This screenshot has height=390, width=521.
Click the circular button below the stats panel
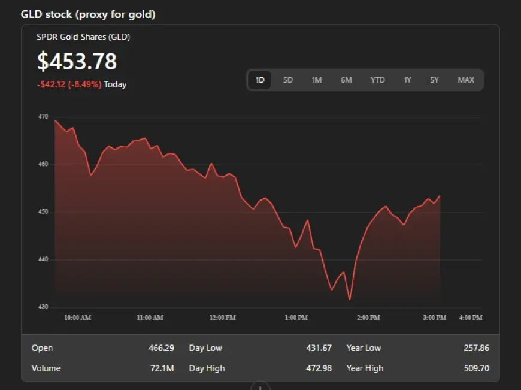coord(260,386)
